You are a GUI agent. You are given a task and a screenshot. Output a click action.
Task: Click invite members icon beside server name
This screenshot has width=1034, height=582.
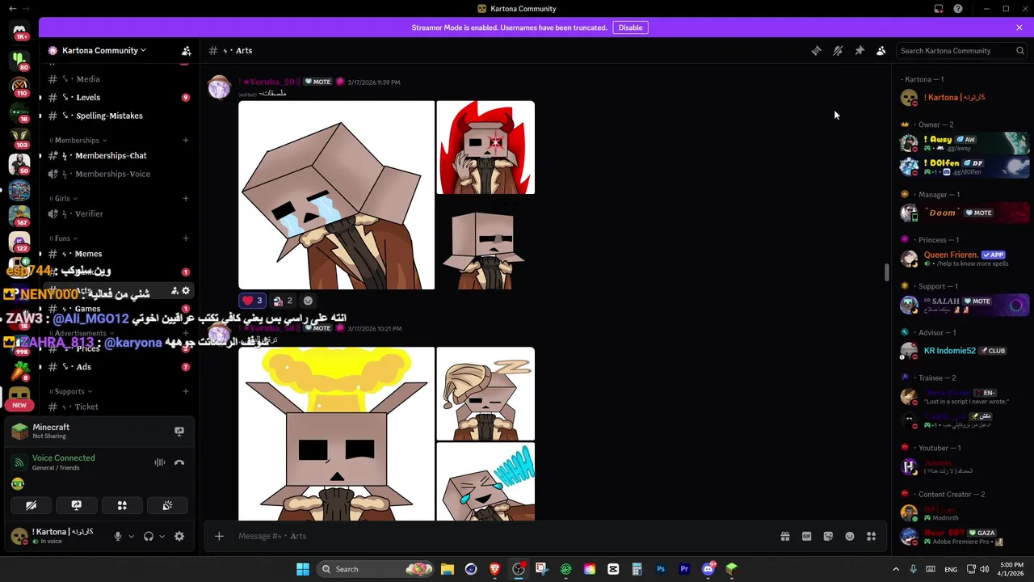(x=186, y=50)
